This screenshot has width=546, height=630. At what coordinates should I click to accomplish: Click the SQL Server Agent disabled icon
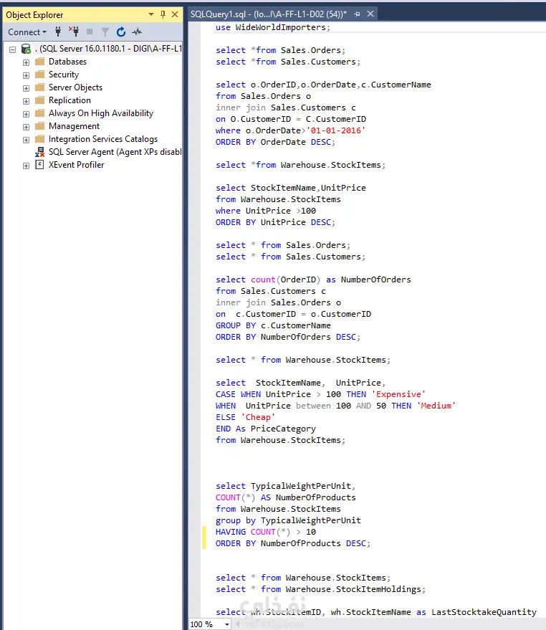coord(40,152)
